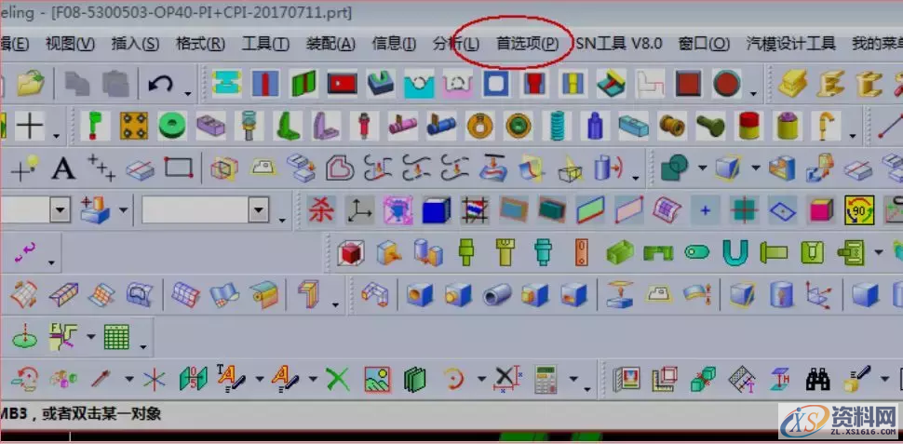Open the 汽模设计工具 menu
Screen dimensions: 903x444
[x=790, y=44]
